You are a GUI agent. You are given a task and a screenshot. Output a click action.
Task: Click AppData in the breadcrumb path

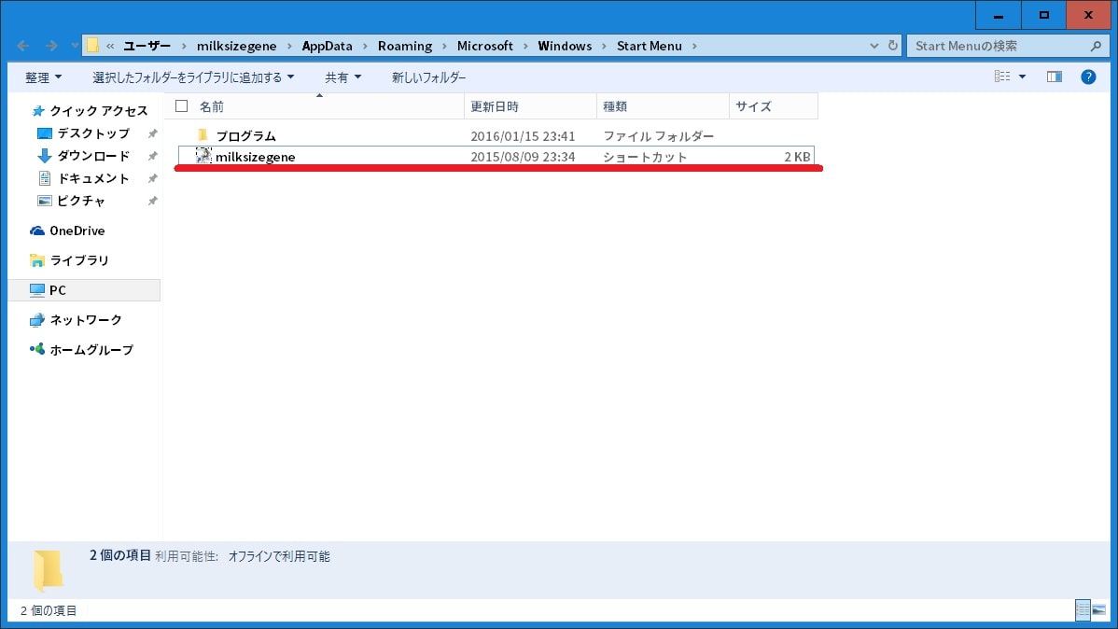327,46
